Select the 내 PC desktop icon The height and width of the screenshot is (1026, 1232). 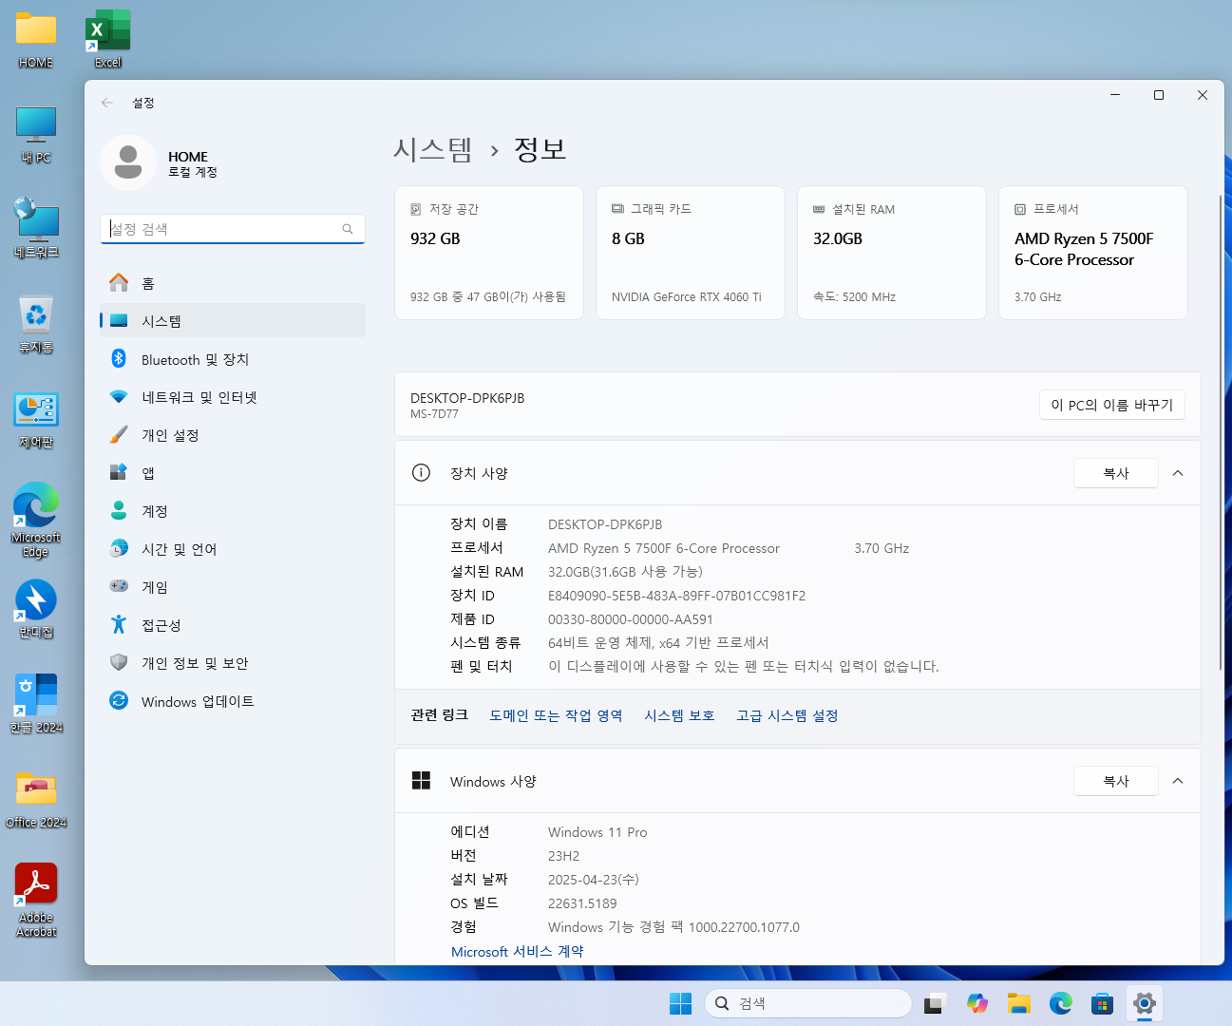click(36, 135)
